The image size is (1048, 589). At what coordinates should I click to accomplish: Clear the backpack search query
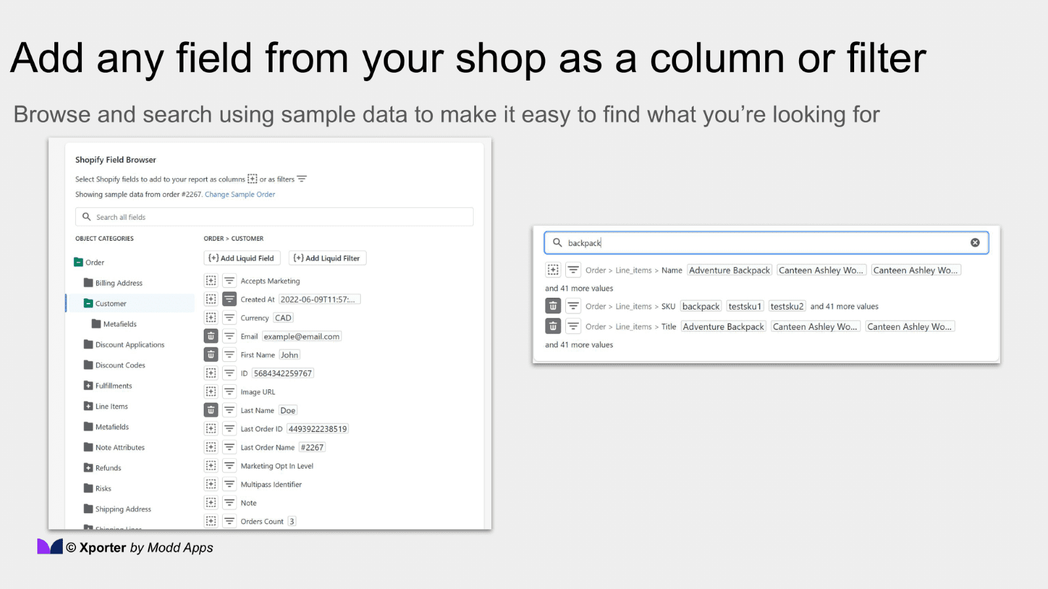pyautogui.click(x=976, y=242)
